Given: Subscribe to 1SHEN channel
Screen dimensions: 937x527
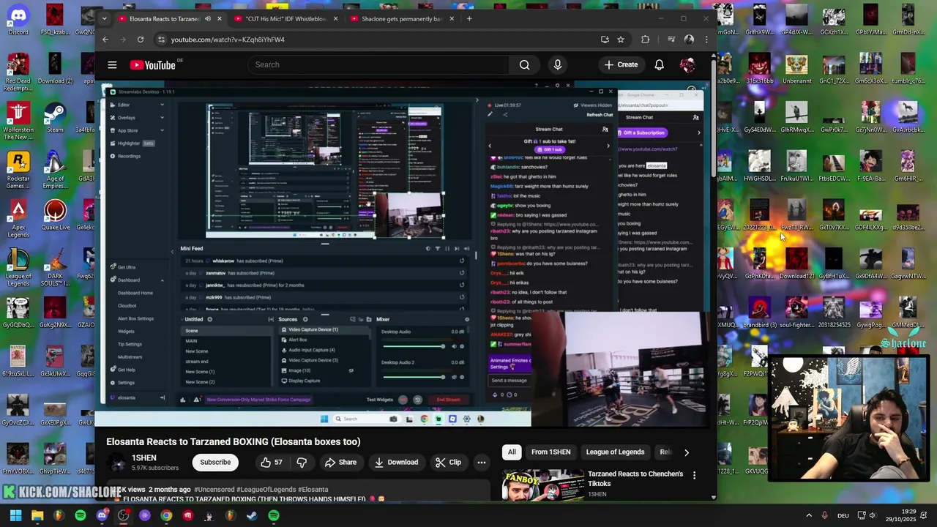Looking at the screenshot, I should [x=215, y=463].
